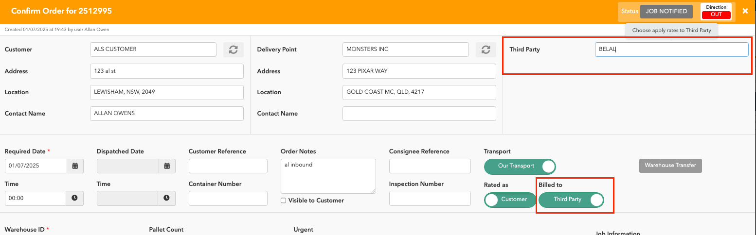Screen dimensions: 756x235
Task: Click the Dispatched Time field
Action: tap(127, 198)
